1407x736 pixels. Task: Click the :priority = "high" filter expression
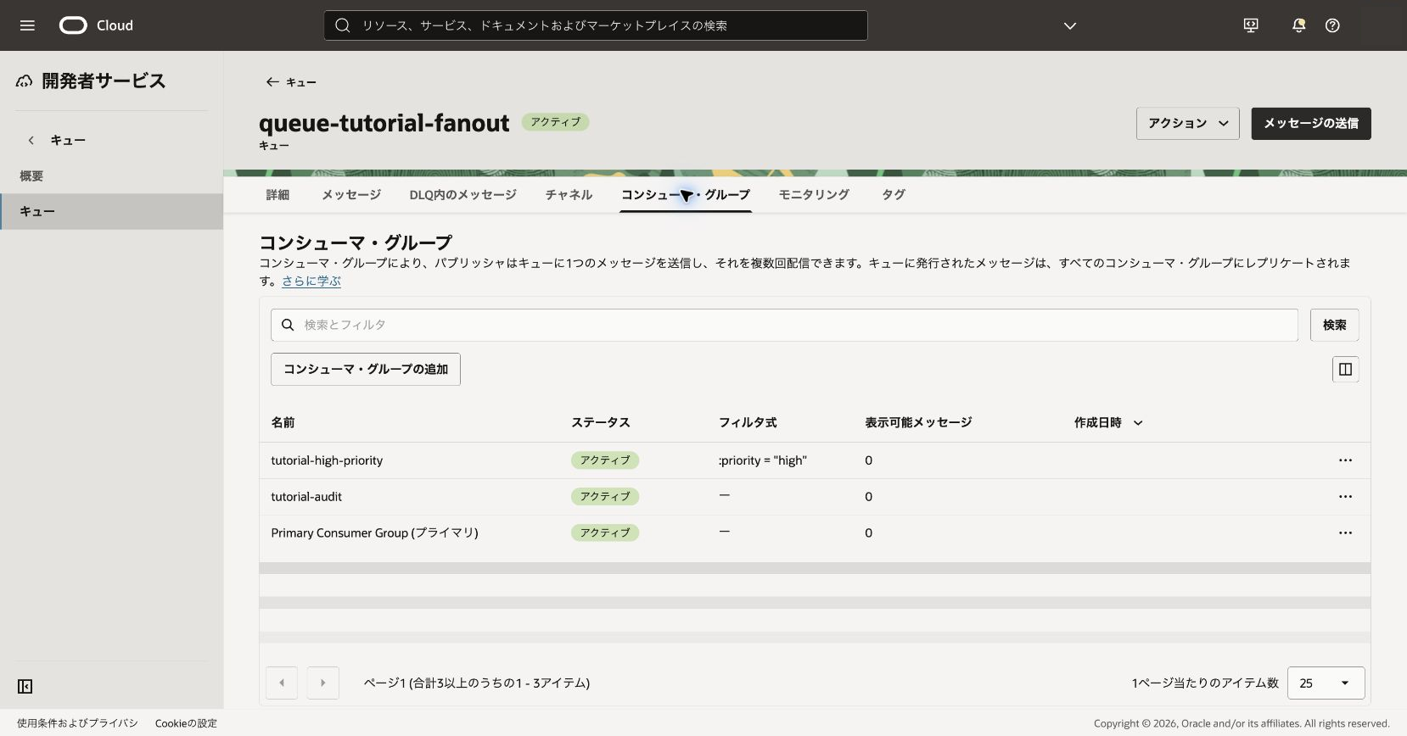coord(762,460)
